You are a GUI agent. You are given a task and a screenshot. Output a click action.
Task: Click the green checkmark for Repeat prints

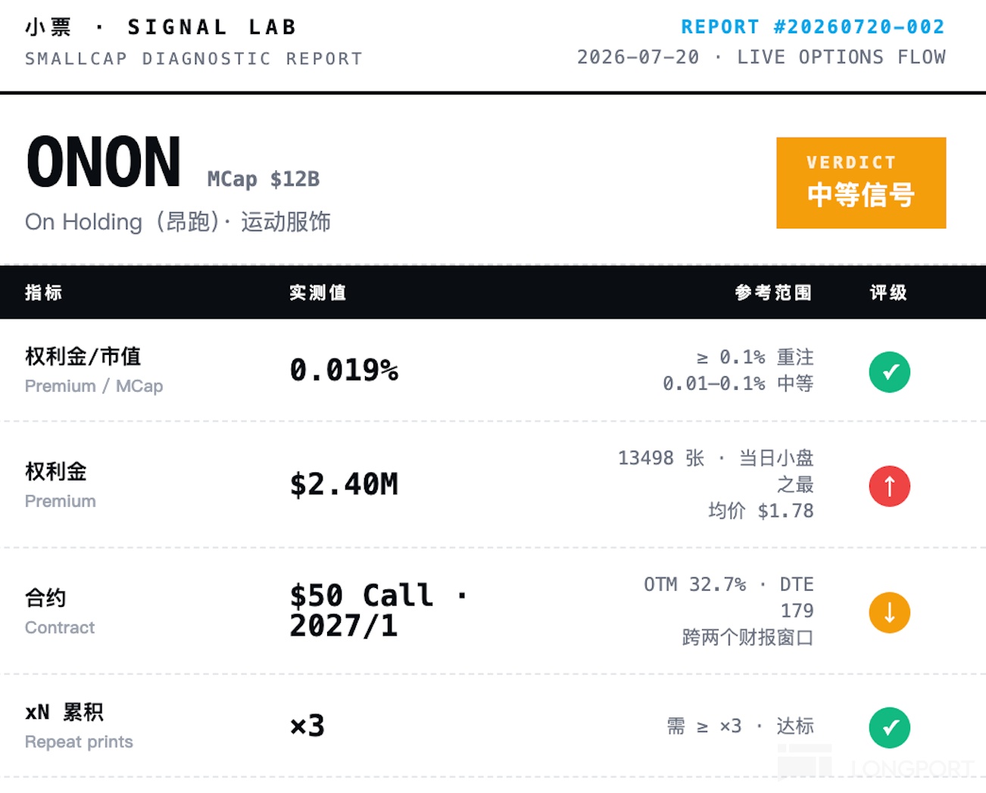tap(889, 727)
